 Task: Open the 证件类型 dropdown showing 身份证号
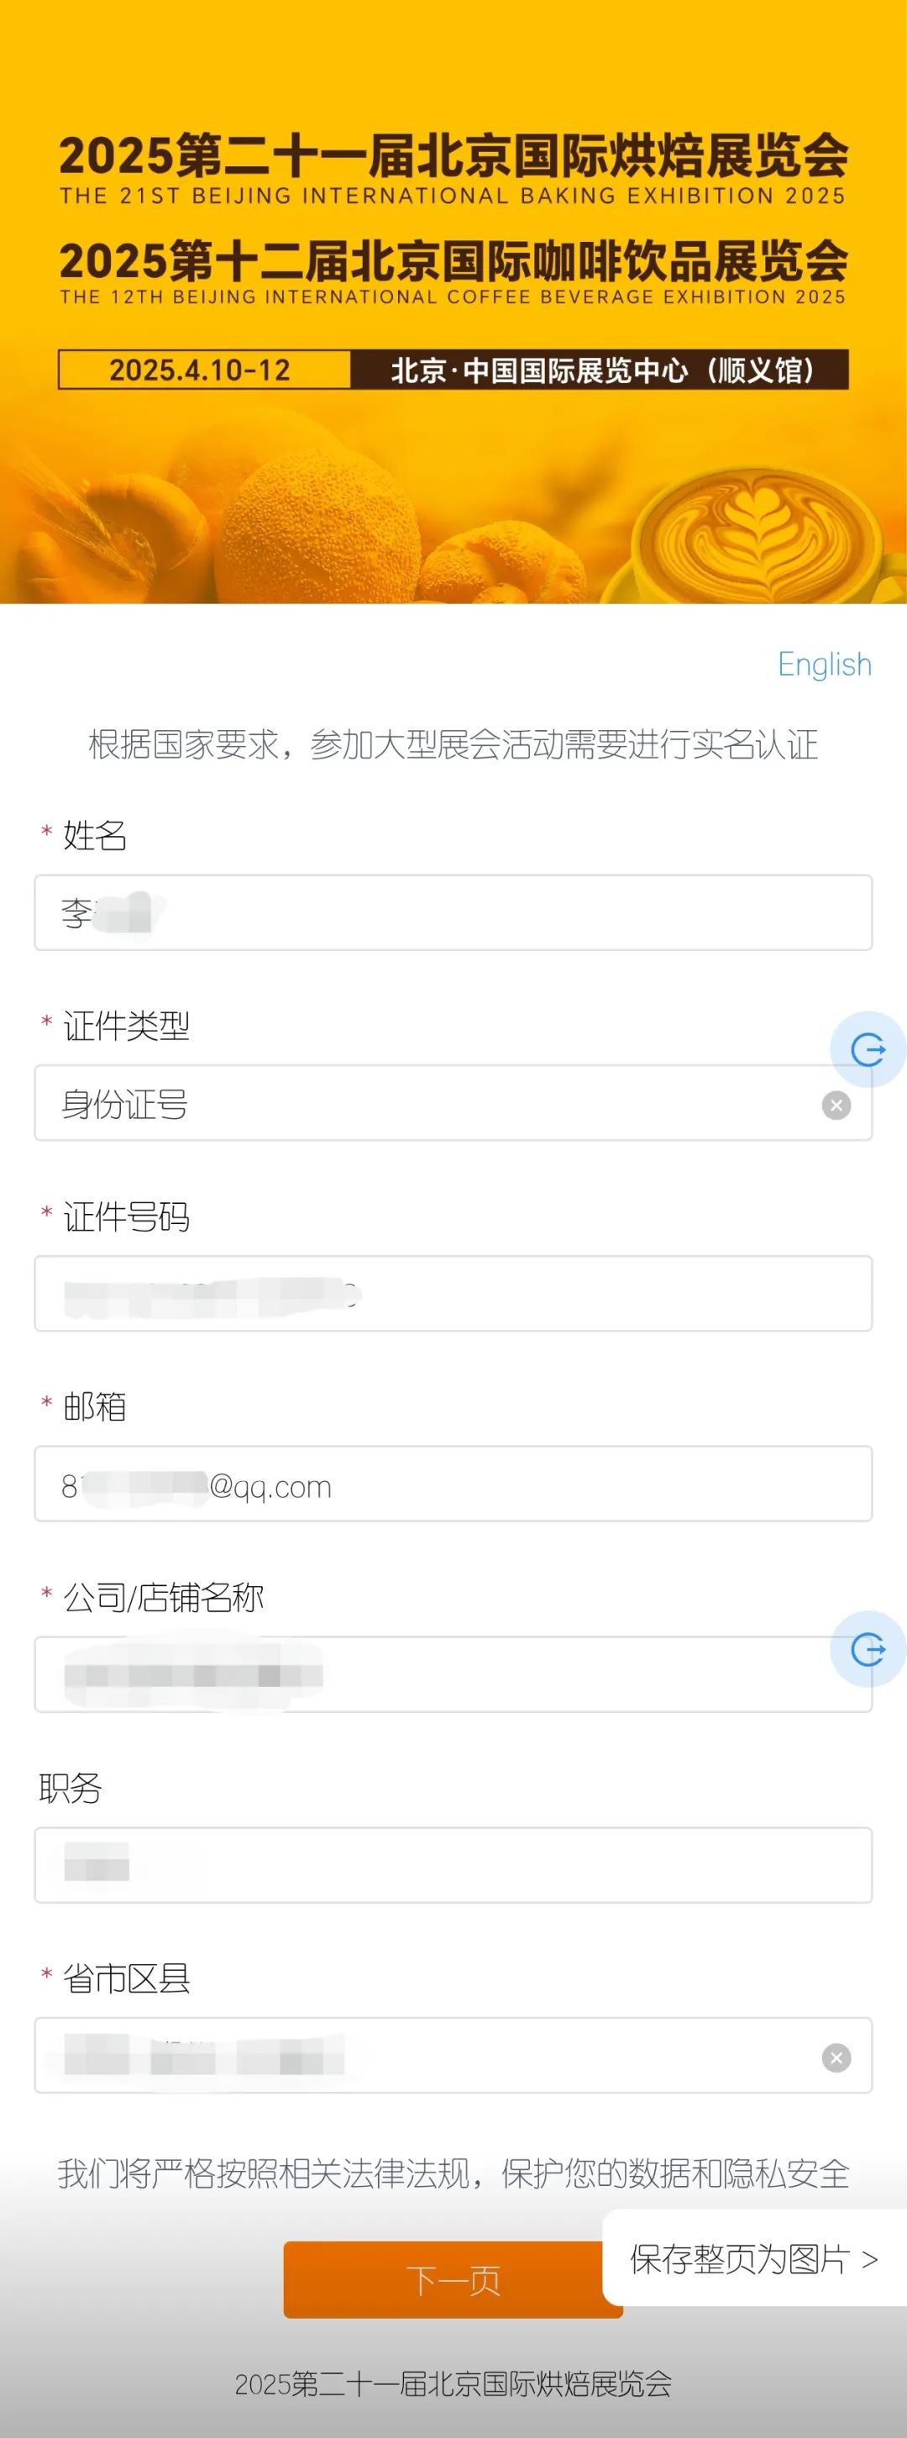coord(453,1104)
